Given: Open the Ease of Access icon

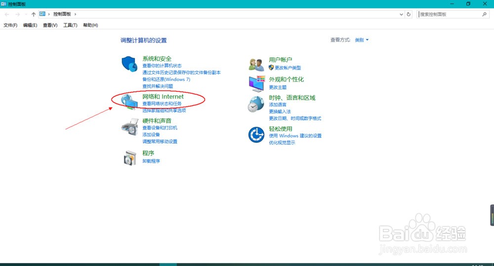Looking at the screenshot, I should [x=256, y=134].
